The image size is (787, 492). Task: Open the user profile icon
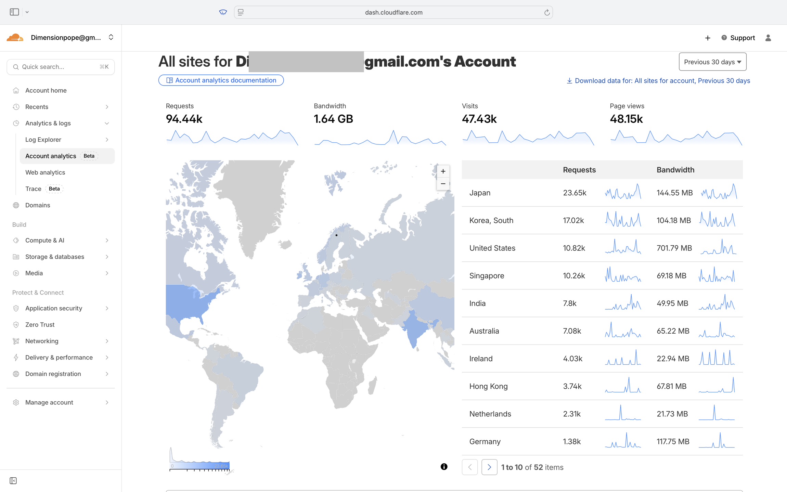[768, 38]
